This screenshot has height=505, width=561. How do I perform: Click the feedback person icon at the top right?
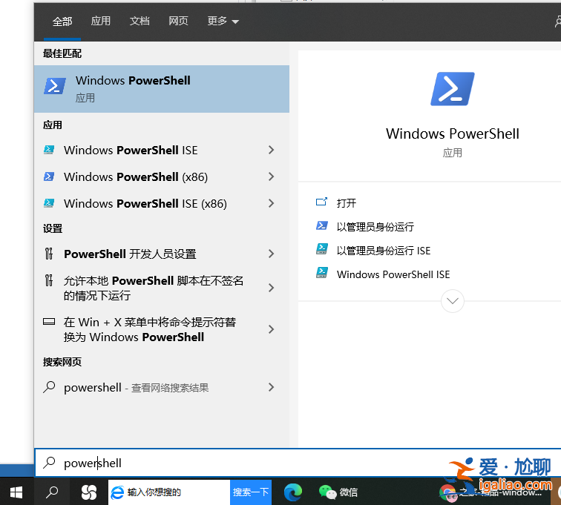tap(557, 21)
